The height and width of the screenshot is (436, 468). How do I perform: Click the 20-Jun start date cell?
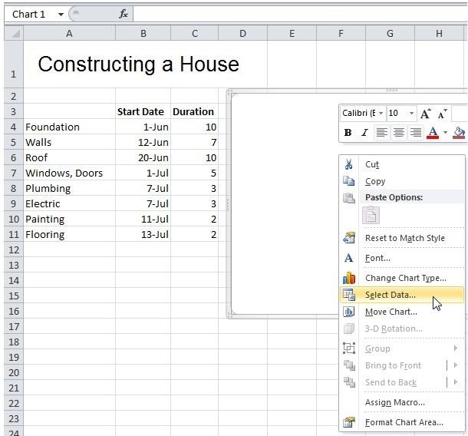[x=143, y=157]
